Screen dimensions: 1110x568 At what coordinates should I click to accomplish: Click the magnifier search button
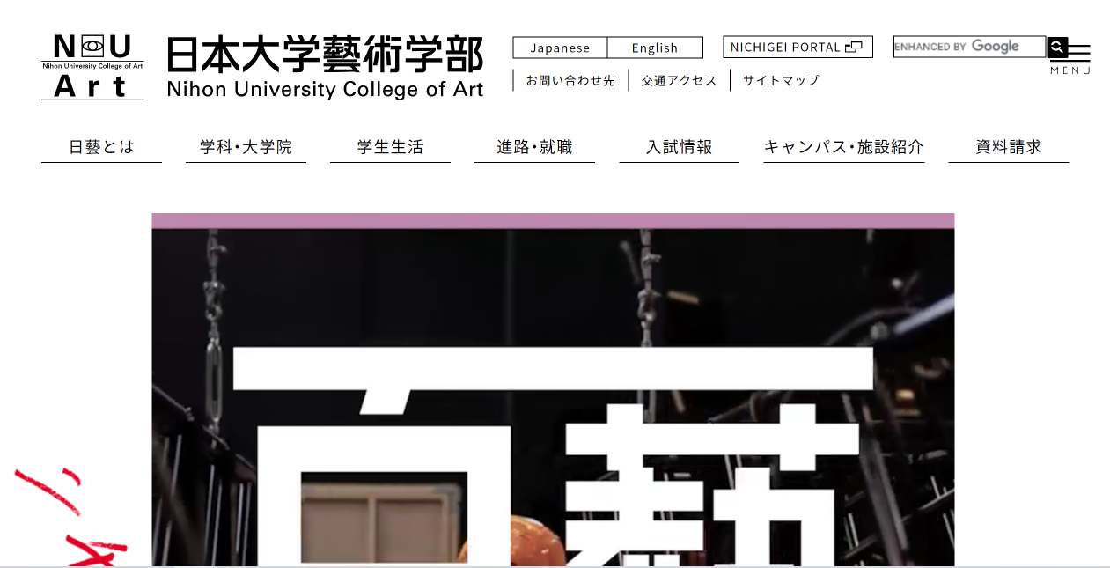[1057, 47]
